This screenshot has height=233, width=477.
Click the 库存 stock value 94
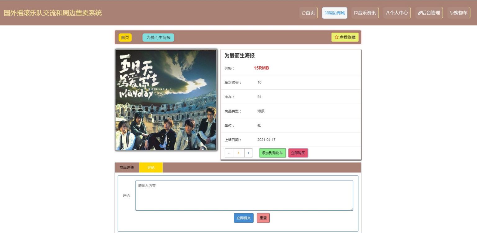259,97
